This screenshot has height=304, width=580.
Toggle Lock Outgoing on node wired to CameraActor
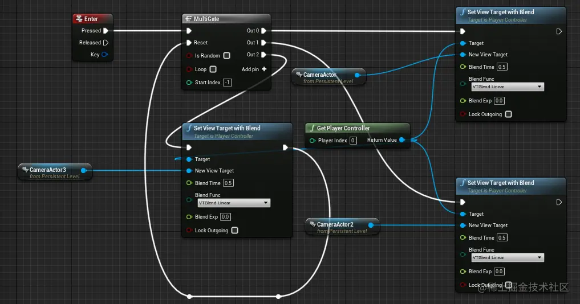pos(509,114)
